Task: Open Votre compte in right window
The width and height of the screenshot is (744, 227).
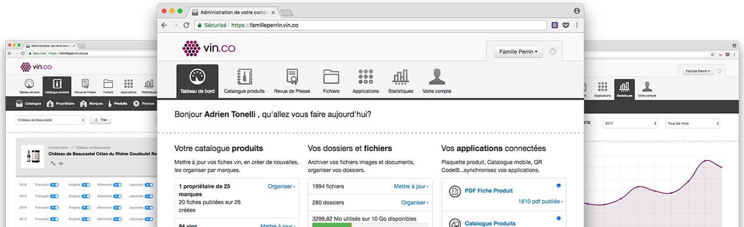Action: click(647, 88)
